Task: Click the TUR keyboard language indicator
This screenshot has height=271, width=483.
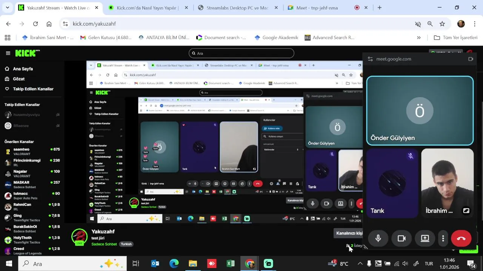Action: [429, 263]
